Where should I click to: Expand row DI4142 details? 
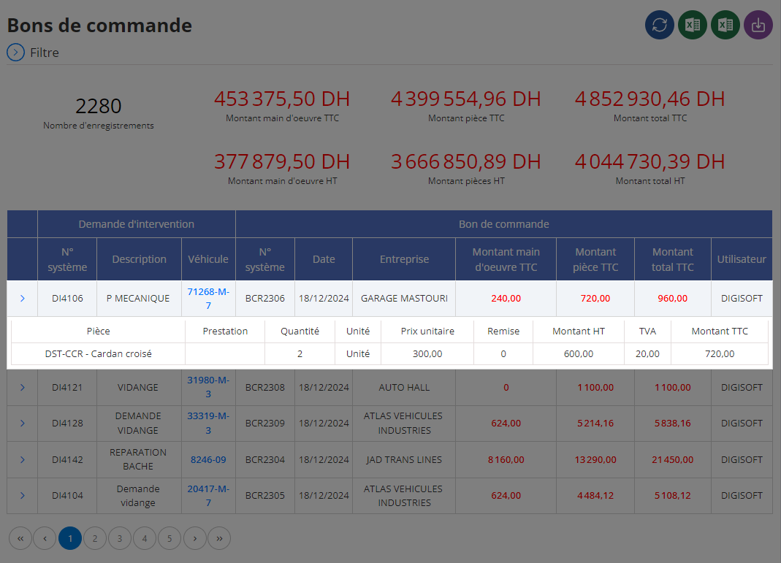23,459
